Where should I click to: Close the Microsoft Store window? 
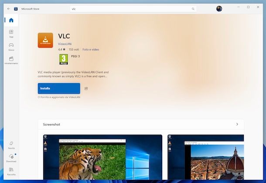(258, 7)
